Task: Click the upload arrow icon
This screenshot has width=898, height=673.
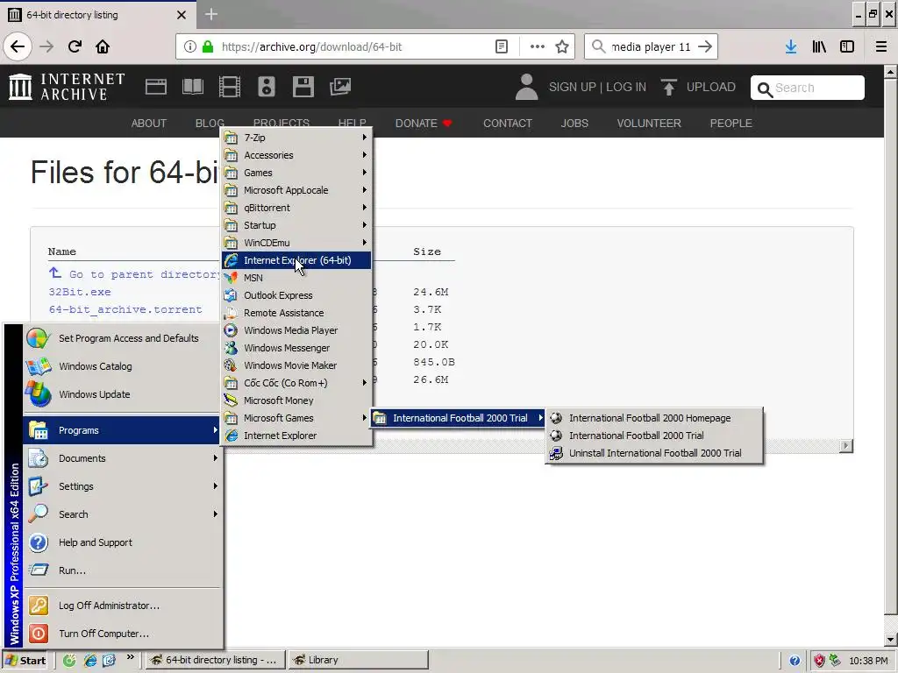Action: (x=668, y=87)
